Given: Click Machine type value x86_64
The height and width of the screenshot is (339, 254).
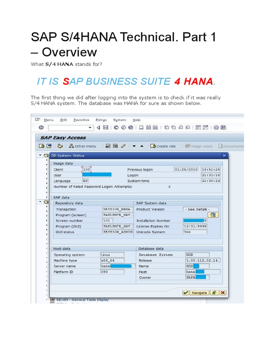Looking at the screenshot, I should coord(112,260).
